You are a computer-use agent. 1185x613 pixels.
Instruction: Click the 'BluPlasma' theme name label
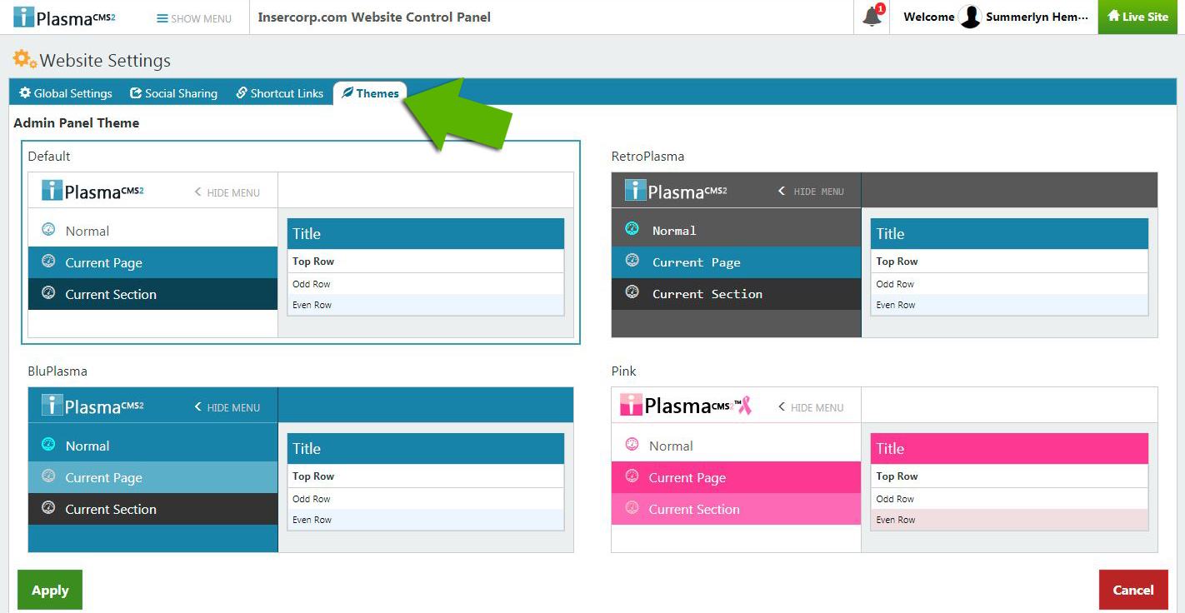(x=57, y=371)
